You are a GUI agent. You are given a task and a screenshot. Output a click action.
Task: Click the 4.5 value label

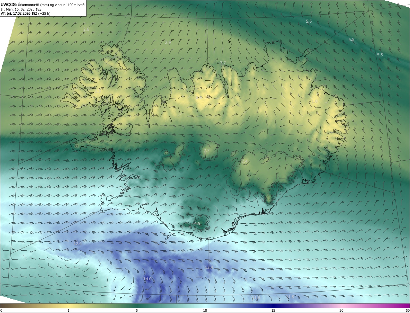[x=197, y=224]
